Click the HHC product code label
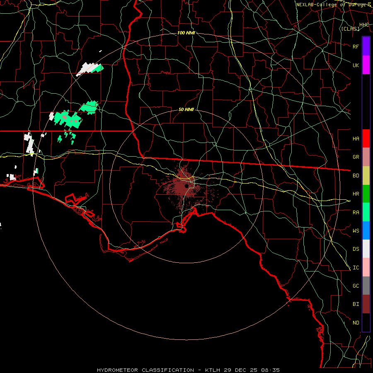This screenshot has width=373, height=373. [364, 25]
